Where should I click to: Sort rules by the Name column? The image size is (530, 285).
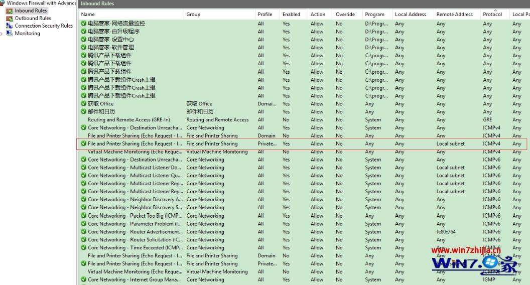pos(88,14)
